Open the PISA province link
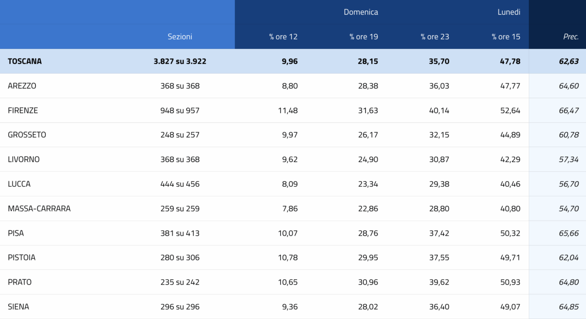The height and width of the screenshot is (319, 586). click(x=16, y=233)
